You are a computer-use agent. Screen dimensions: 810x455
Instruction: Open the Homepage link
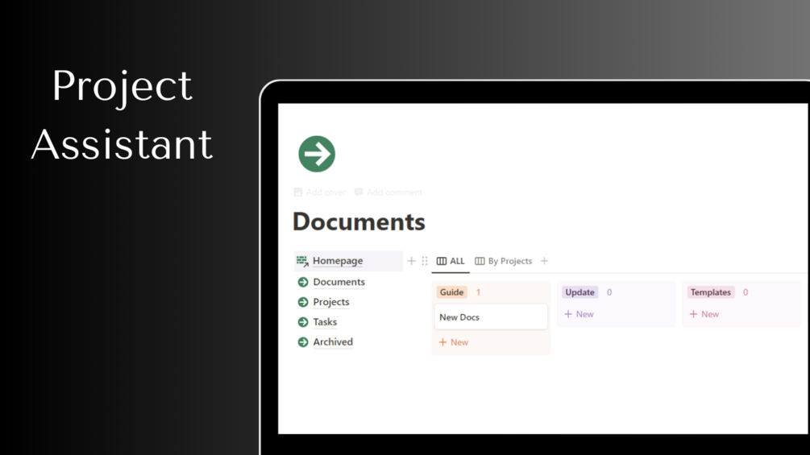(x=338, y=261)
